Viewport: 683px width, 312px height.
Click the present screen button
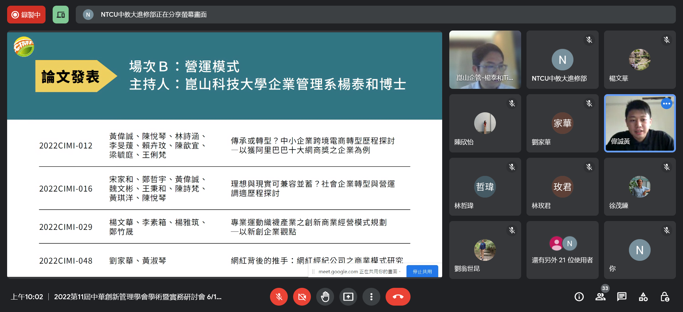[348, 297]
